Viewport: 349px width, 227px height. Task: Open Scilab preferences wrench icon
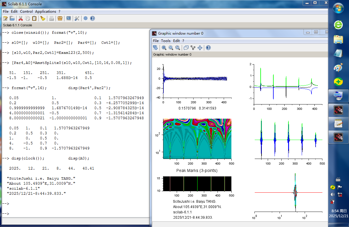point(77,18)
